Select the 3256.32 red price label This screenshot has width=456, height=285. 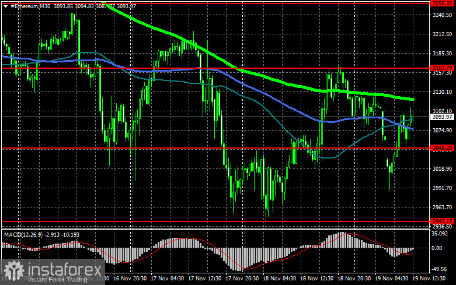coord(442,3)
